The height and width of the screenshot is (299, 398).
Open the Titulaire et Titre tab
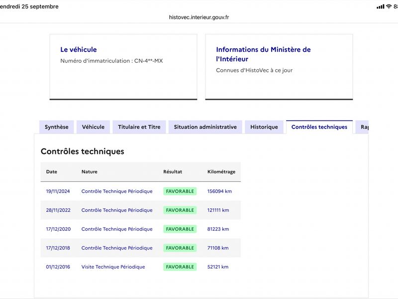[139, 127]
